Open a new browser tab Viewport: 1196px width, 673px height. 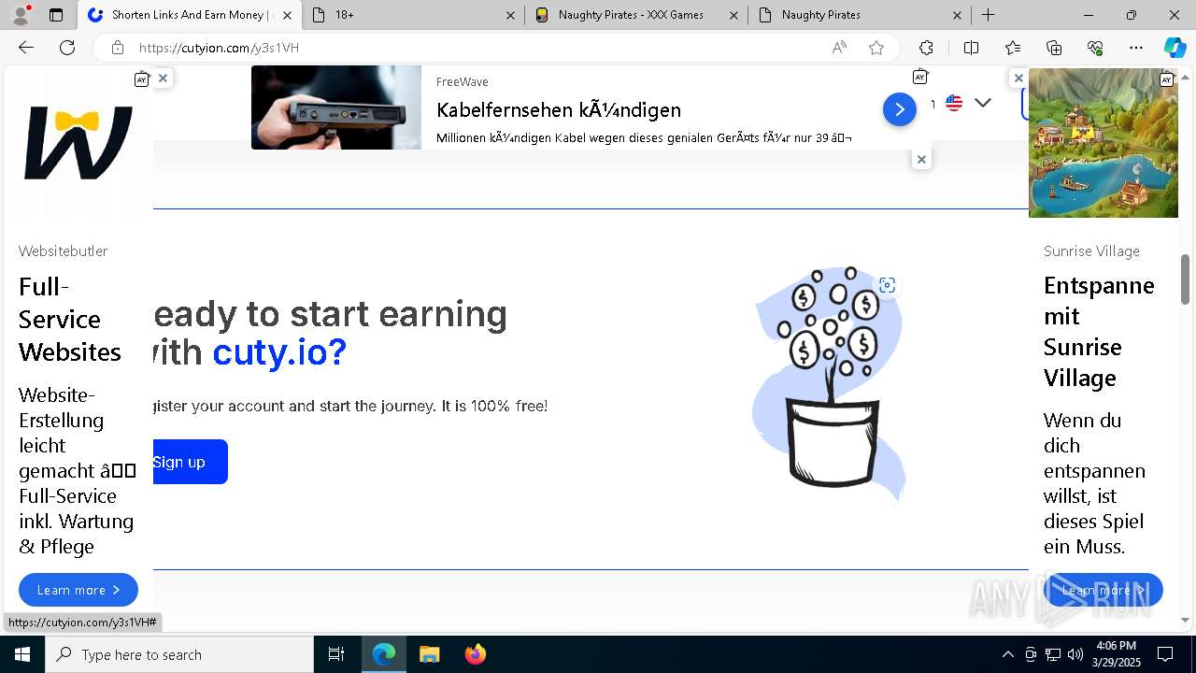coord(988,15)
